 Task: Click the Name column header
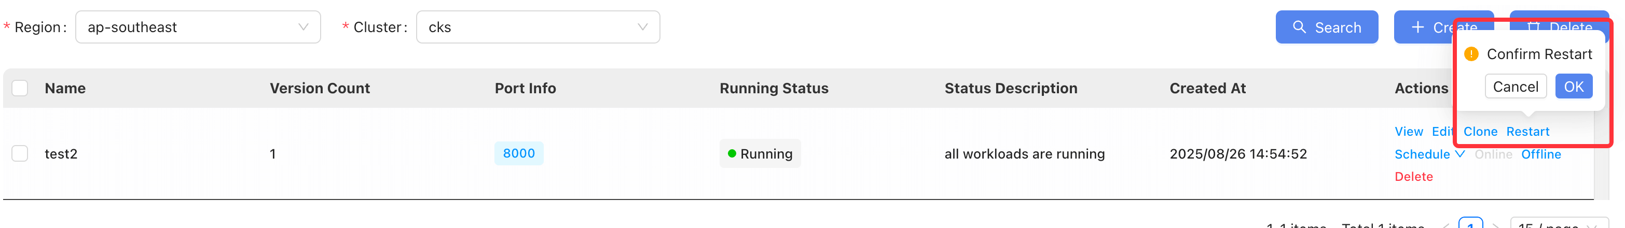tap(65, 88)
